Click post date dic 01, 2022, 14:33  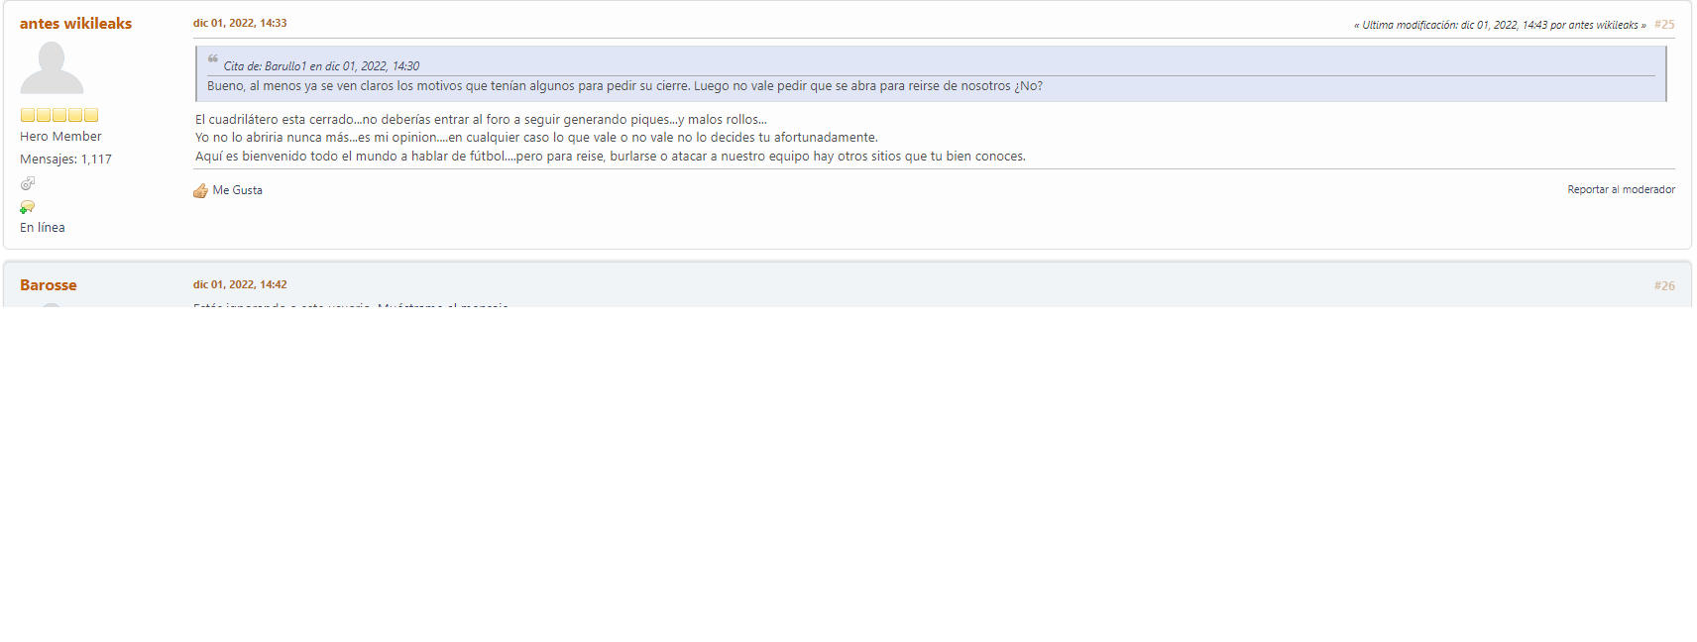240,23
